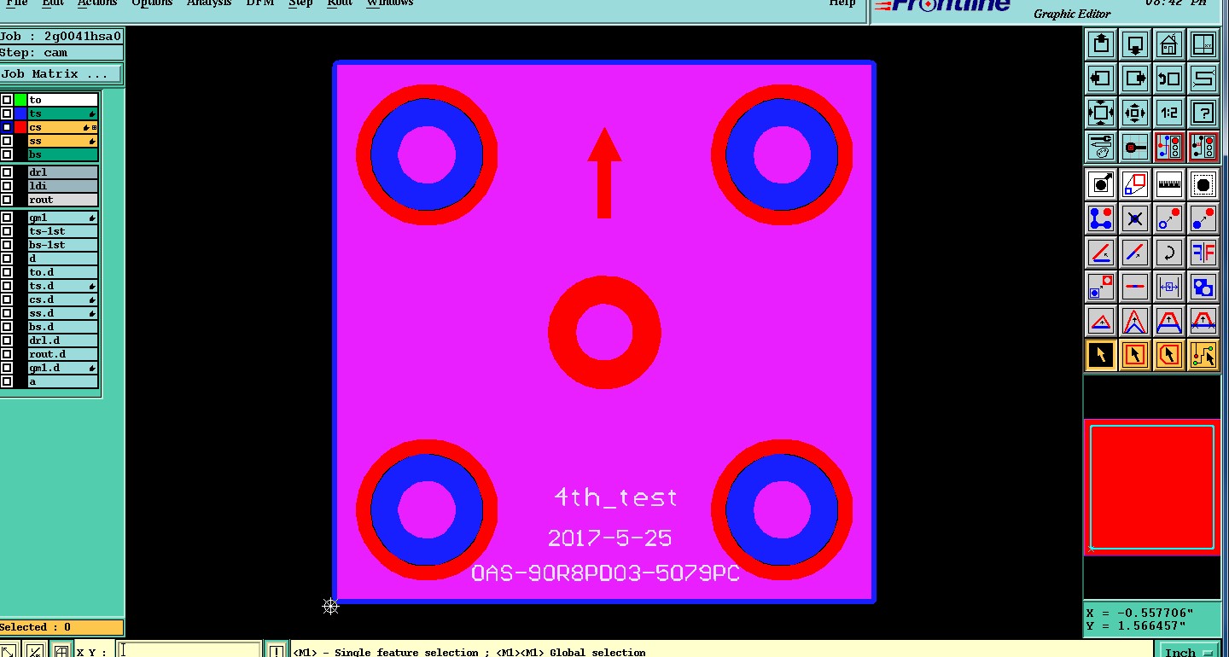The image size is (1229, 657).
Task: Open the DFM menu
Action: click(x=260, y=3)
